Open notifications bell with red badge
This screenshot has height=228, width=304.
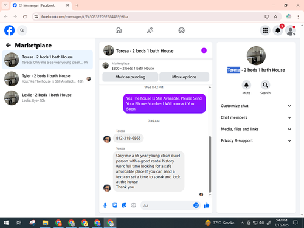click(x=278, y=30)
